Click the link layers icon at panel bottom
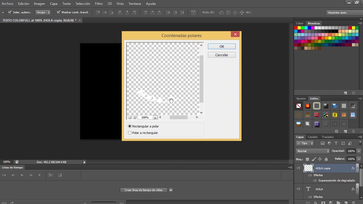Screen dimensions: 363x204 pyautogui.click(x=308, y=203)
